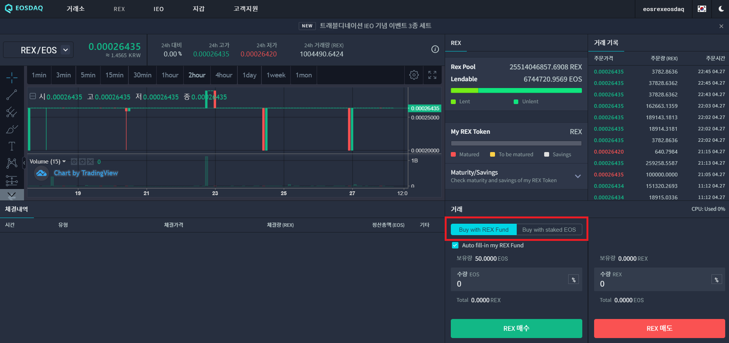The height and width of the screenshot is (343, 729).
Task: Set chart interval to 4hour
Action: [224, 75]
